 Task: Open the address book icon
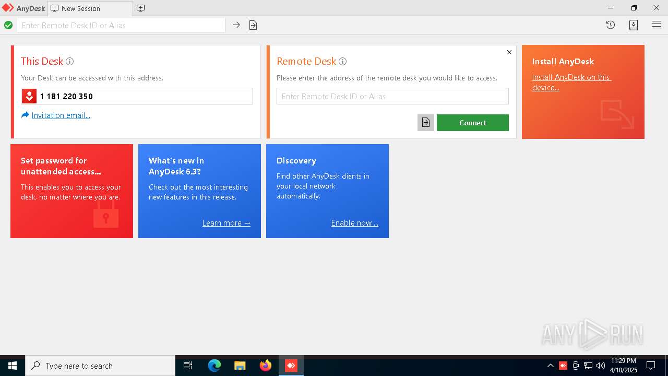click(x=634, y=25)
